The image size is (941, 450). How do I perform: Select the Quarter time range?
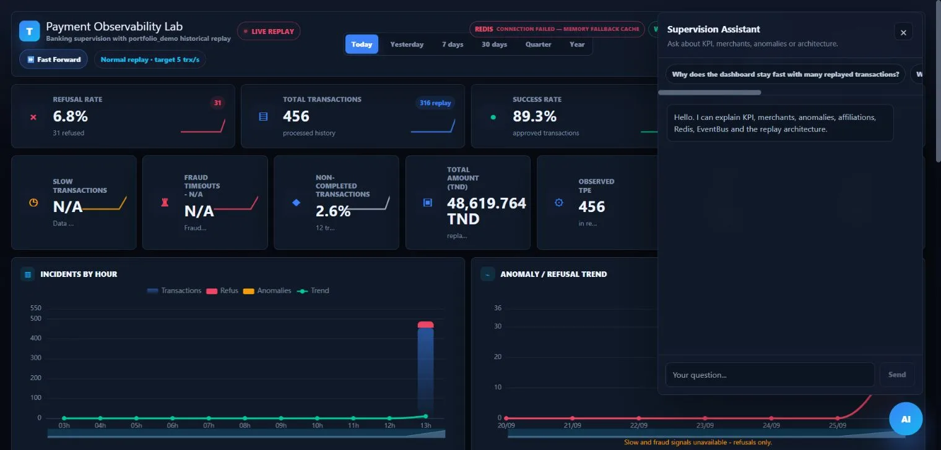tap(539, 45)
